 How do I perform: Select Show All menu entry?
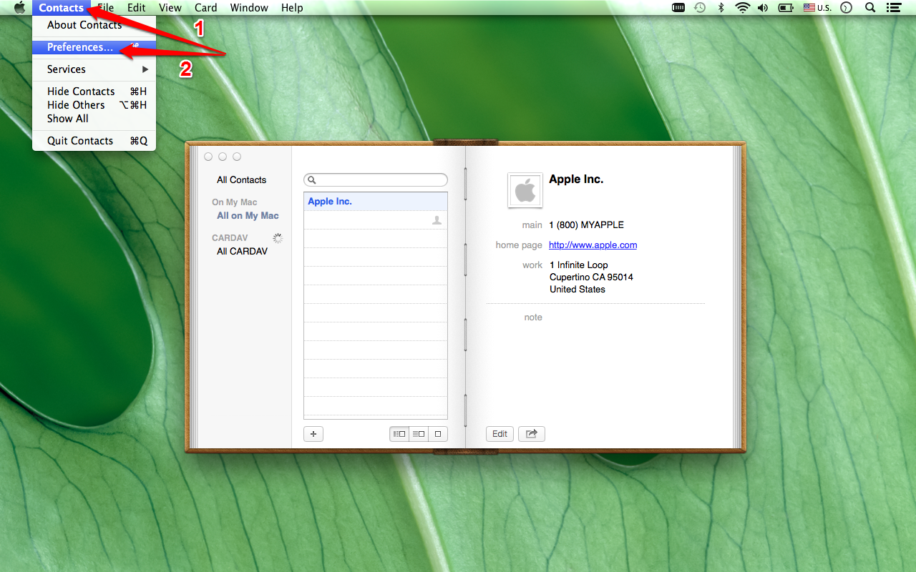tap(94, 119)
